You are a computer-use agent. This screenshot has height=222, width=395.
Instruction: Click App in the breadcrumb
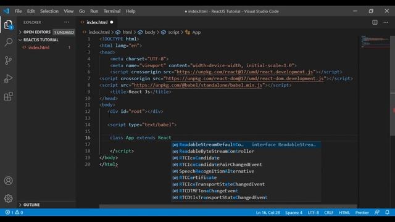196,32
